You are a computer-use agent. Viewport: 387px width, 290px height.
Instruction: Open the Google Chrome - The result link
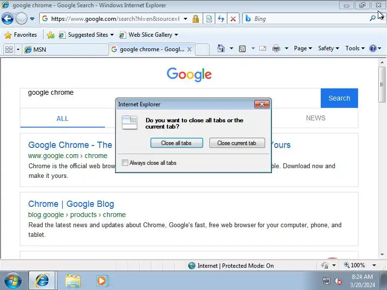click(x=70, y=145)
